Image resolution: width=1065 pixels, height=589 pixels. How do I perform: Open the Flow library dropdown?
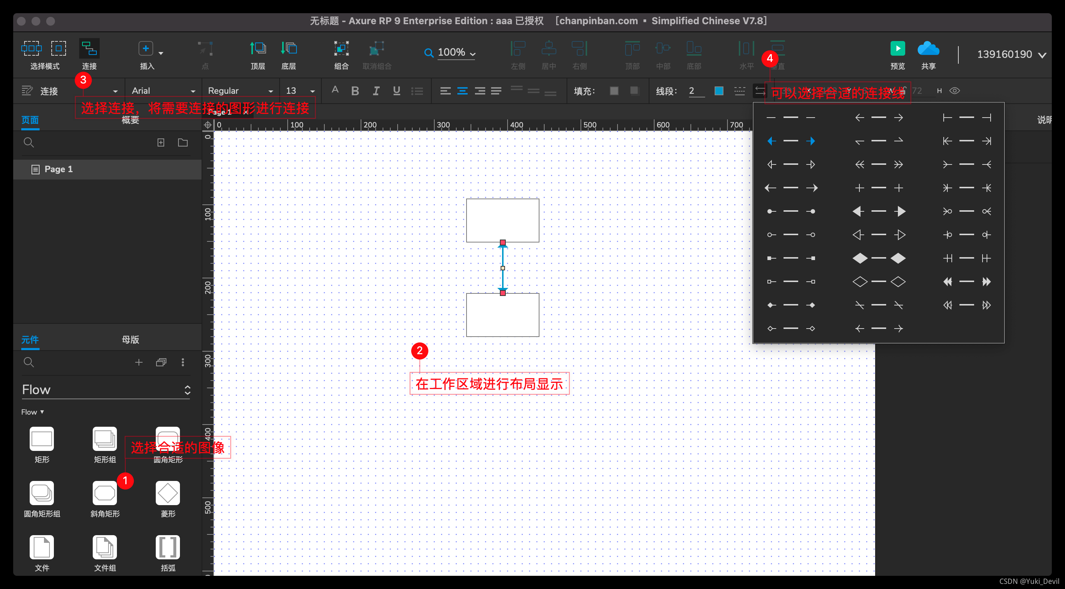point(106,390)
